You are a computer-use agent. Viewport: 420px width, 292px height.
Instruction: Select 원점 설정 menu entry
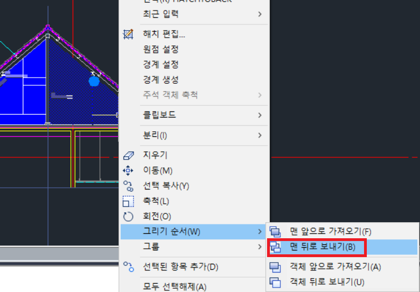pos(194,49)
